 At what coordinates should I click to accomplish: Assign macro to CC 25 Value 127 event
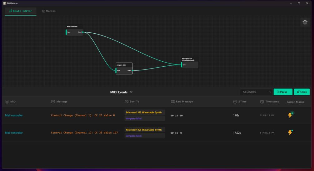(290, 132)
